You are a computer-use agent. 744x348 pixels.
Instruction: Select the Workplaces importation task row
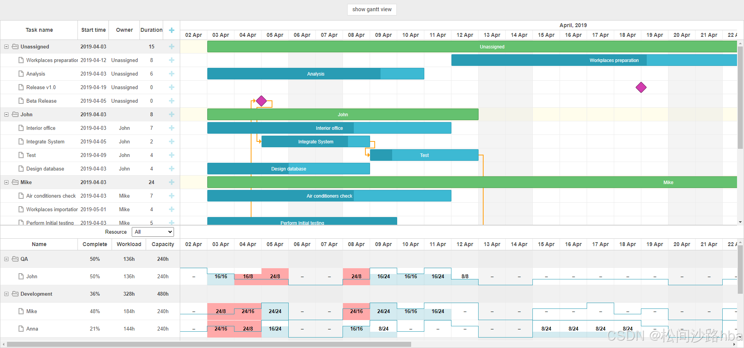coord(90,209)
